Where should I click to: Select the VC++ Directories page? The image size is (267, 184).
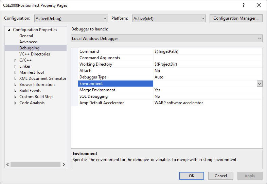[34, 54]
